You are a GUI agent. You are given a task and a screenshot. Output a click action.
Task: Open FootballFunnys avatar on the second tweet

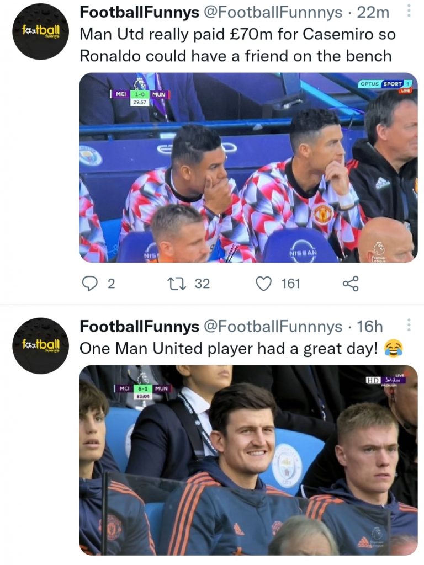[x=41, y=345]
